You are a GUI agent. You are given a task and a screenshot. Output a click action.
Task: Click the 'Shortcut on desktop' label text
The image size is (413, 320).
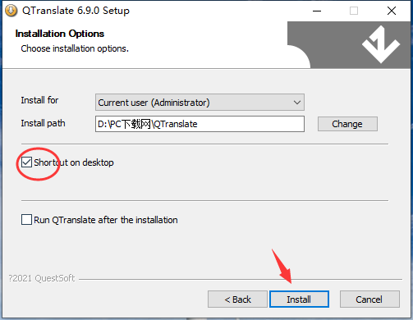[x=74, y=162]
